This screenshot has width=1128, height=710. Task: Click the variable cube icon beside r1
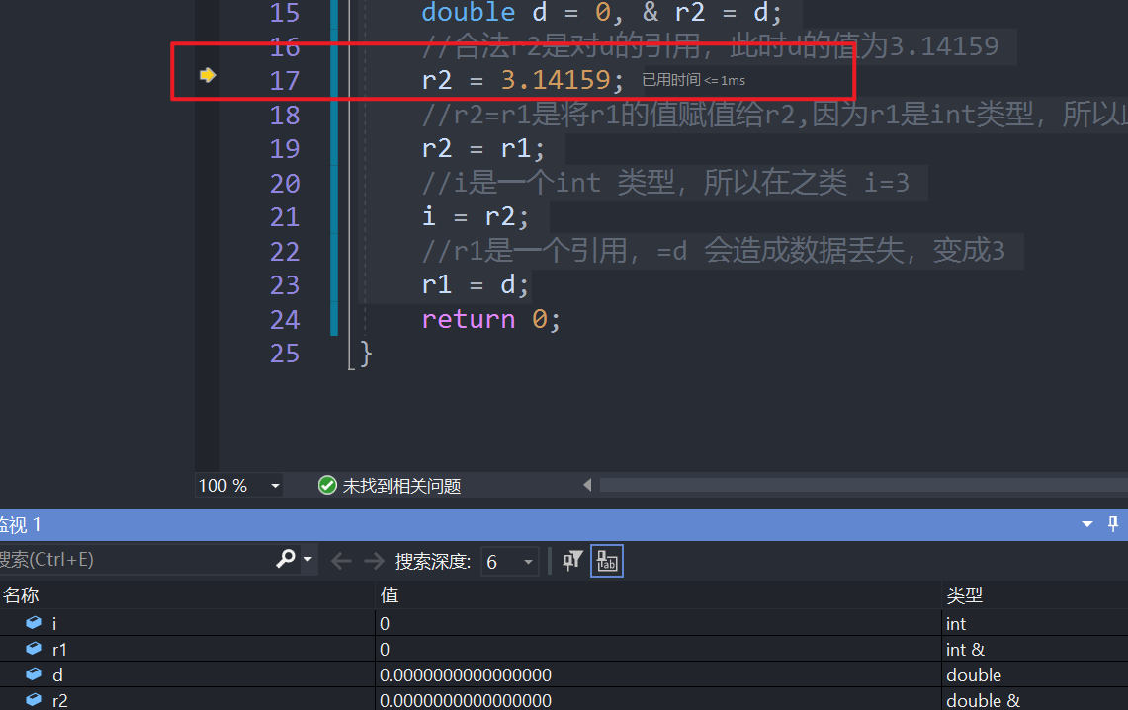[x=34, y=650]
